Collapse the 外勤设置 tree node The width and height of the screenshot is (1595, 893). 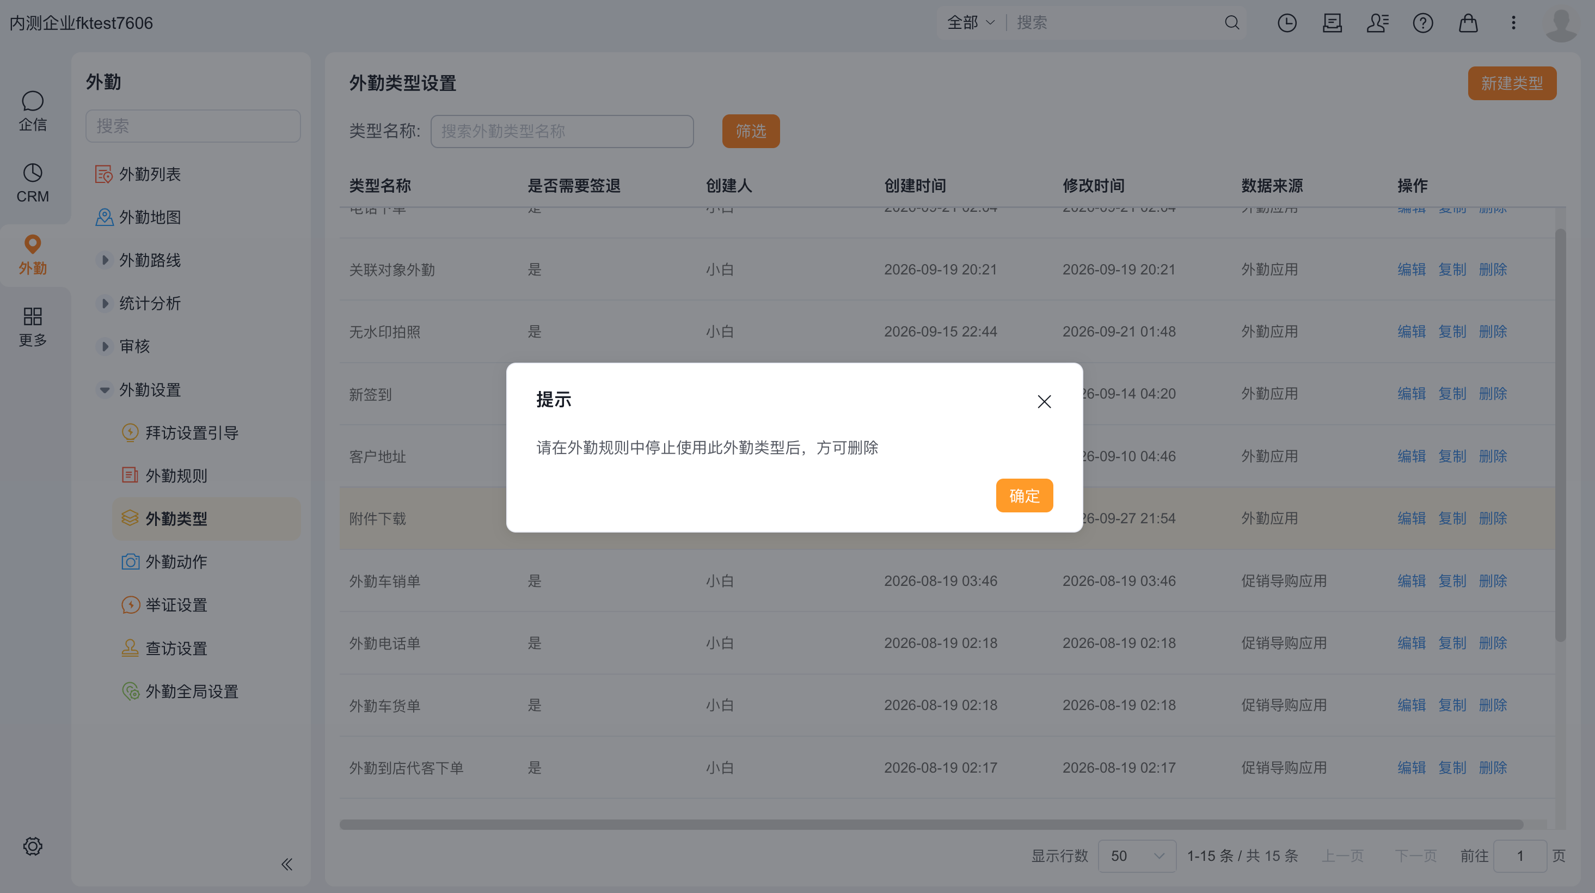click(x=105, y=389)
